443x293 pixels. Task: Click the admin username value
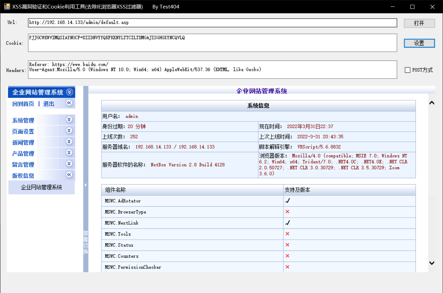click(x=132, y=116)
